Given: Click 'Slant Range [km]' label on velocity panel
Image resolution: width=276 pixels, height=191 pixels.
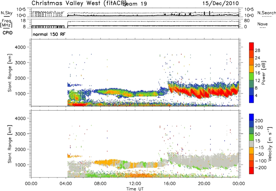Looking at the screenshot, I should point(10,144).
